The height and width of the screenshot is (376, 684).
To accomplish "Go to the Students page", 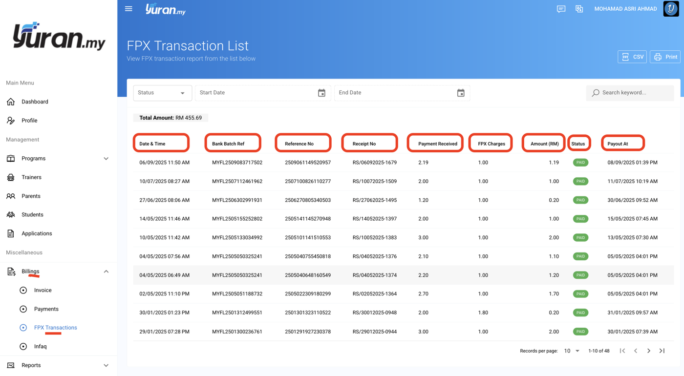I will (32, 215).
